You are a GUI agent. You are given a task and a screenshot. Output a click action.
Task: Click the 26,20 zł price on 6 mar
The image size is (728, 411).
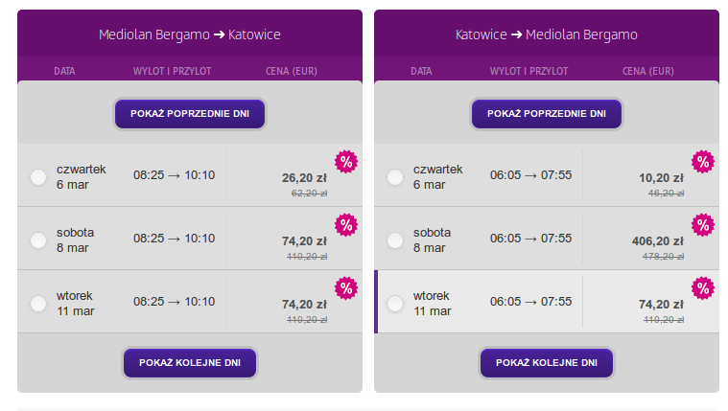[x=304, y=178]
